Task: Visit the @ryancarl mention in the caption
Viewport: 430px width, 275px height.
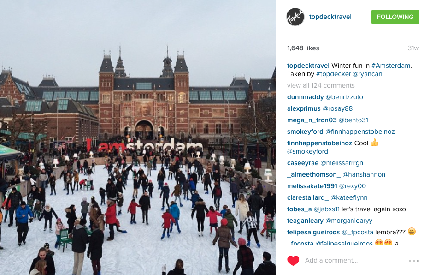Action: pyautogui.click(x=367, y=74)
